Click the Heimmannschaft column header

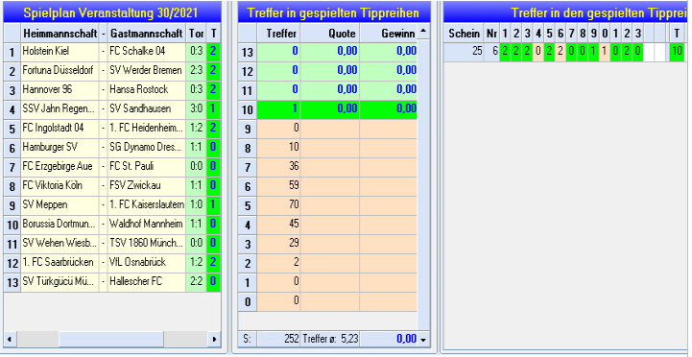click(x=60, y=34)
